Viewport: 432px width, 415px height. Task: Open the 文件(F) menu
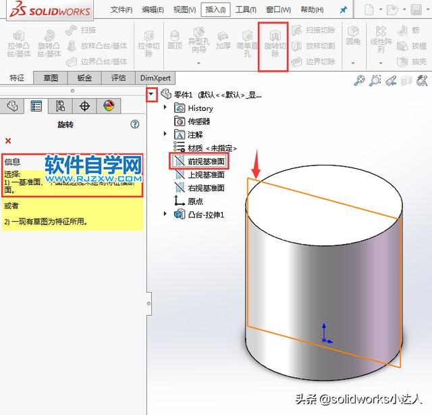coord(122,10)
